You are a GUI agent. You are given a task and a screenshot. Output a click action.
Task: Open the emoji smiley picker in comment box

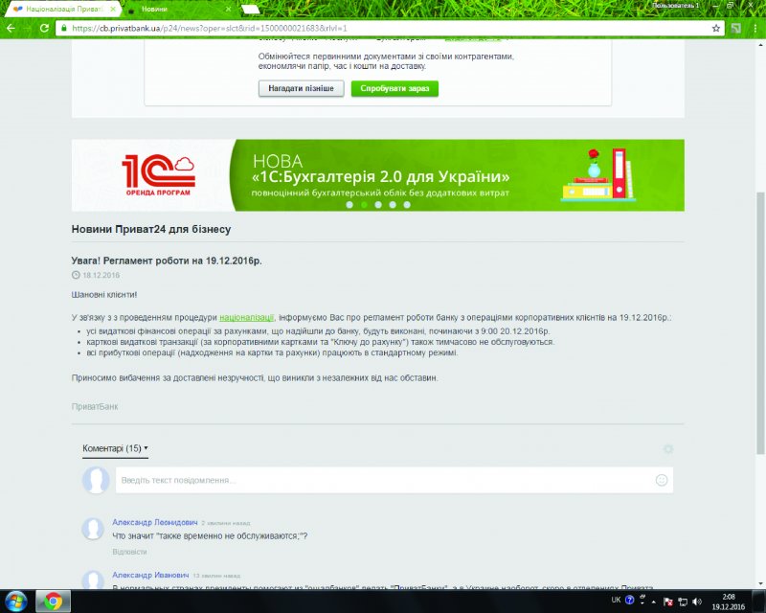coord(661,480)
